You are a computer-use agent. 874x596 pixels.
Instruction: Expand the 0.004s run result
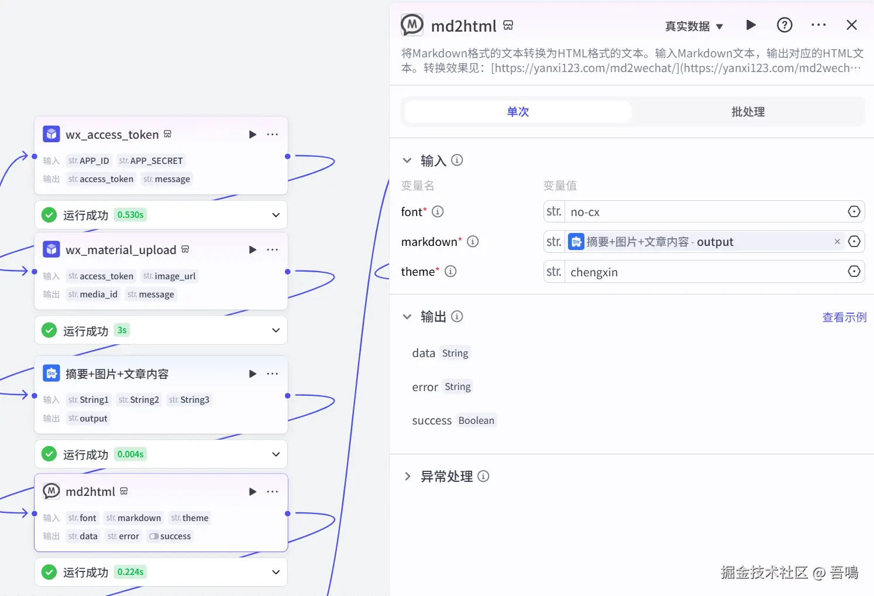[x=276, y=454]
